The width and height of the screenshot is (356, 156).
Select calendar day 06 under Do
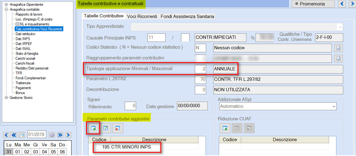coord(61,152)
